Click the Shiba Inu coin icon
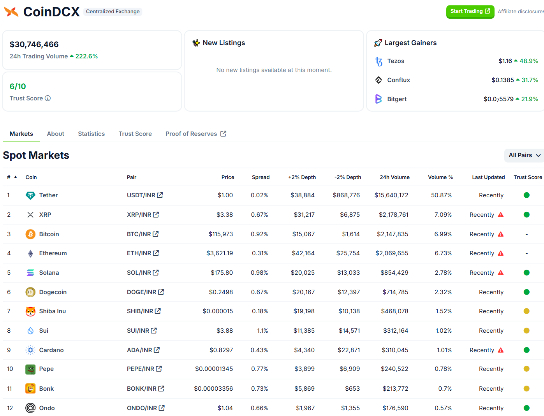Image resolution: width=544 pixels, height=416 pixels. [x=30, y=311]
